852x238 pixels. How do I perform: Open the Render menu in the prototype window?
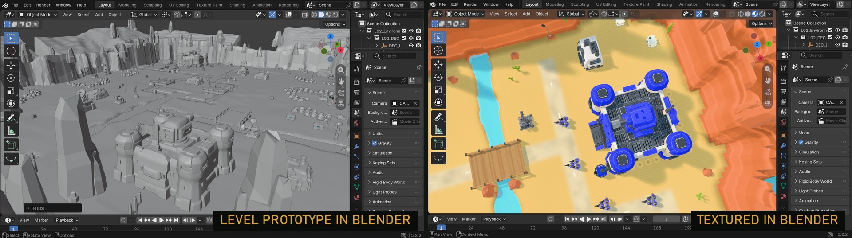click(43, 5)
